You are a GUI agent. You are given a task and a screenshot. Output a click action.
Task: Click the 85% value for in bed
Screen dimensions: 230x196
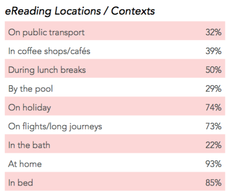pos(214,182)
